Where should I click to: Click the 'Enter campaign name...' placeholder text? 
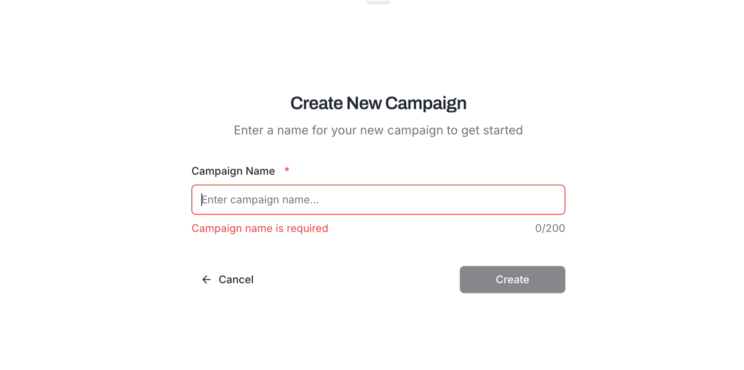pos(260,200)
